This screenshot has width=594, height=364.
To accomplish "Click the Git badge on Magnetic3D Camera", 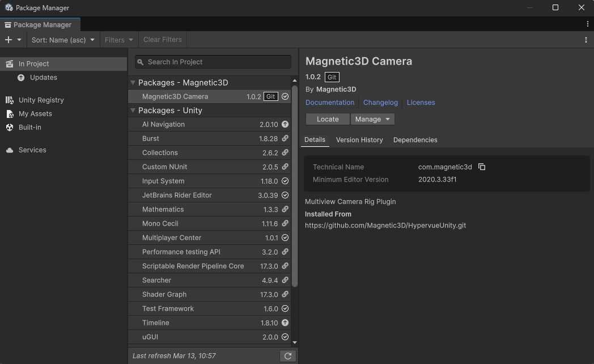I will 270,96.
